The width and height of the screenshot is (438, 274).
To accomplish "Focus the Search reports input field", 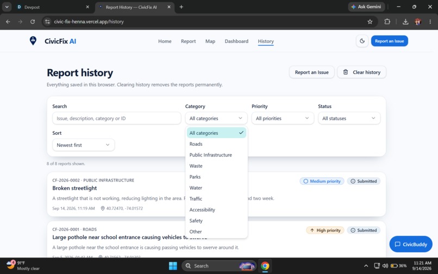I will point(116,119).
